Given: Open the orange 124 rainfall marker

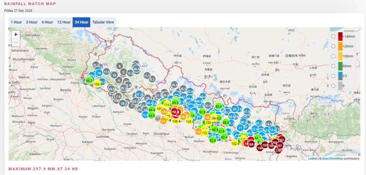Looking at the screenshot, I should (164, 112).
